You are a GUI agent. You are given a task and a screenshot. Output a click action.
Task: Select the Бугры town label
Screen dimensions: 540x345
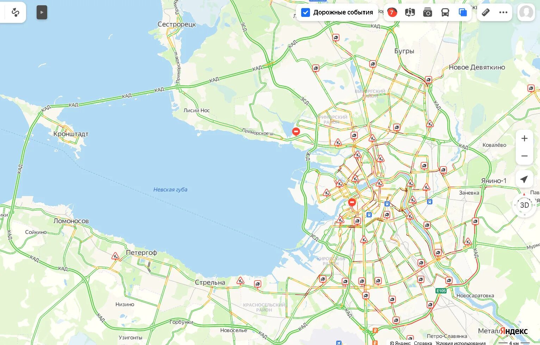coord(404,51)
